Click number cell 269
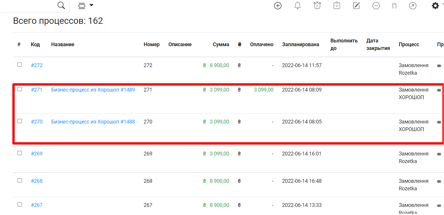This screenshot has height=215, width=444. (148, 154)
